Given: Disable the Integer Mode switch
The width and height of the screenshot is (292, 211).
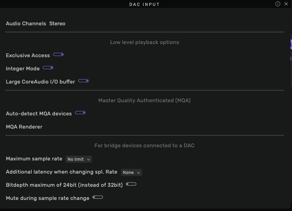Looking at the screenshot, I should click(48, 68).
